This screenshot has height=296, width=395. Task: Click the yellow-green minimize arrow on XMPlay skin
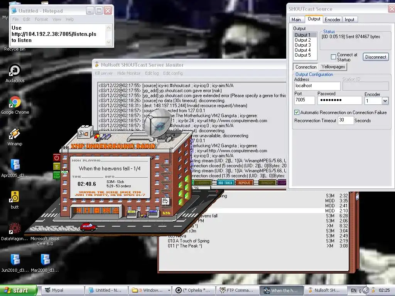pos(57,166)
